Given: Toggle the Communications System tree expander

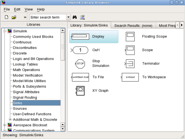Looking at the screenshot, I should pos(5,130).
